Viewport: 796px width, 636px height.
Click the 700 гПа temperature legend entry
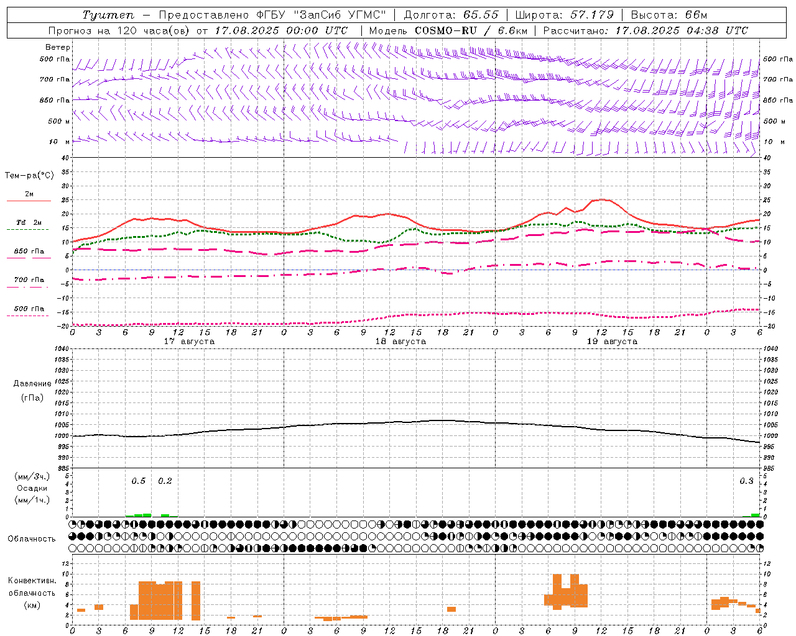[29, 280]
